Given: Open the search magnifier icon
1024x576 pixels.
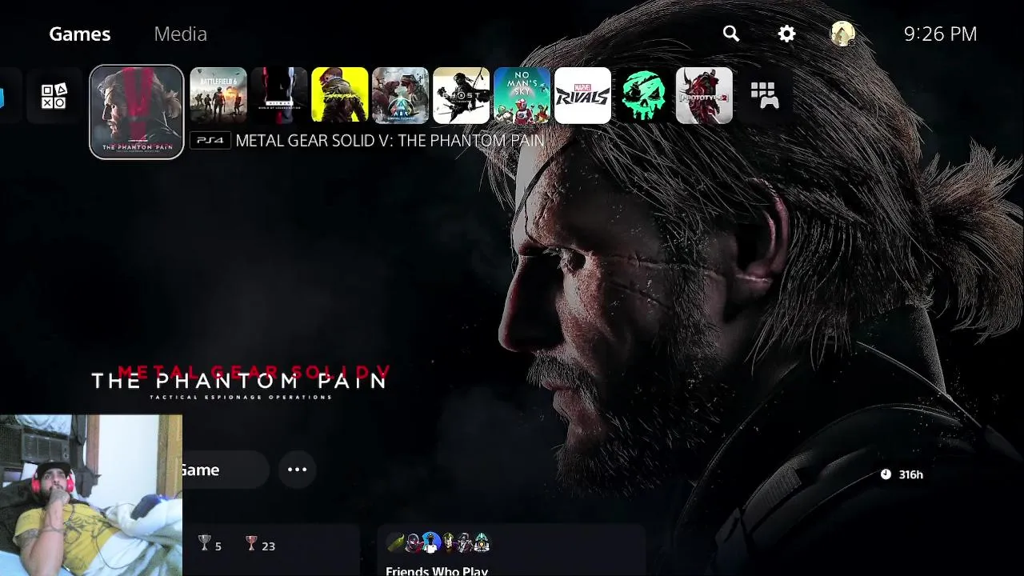Looking at the screenshot, I should [731, 34].
